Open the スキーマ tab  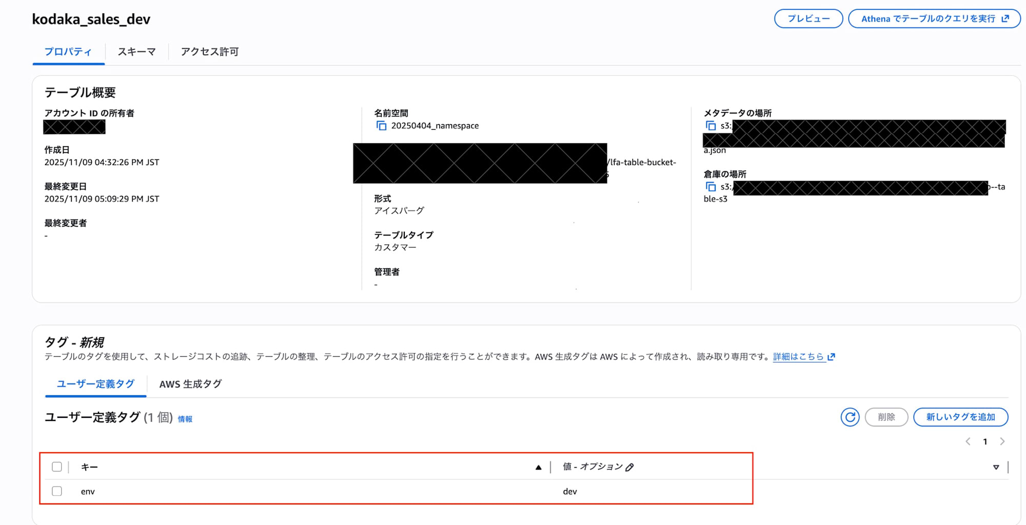(x=136, y=52)
